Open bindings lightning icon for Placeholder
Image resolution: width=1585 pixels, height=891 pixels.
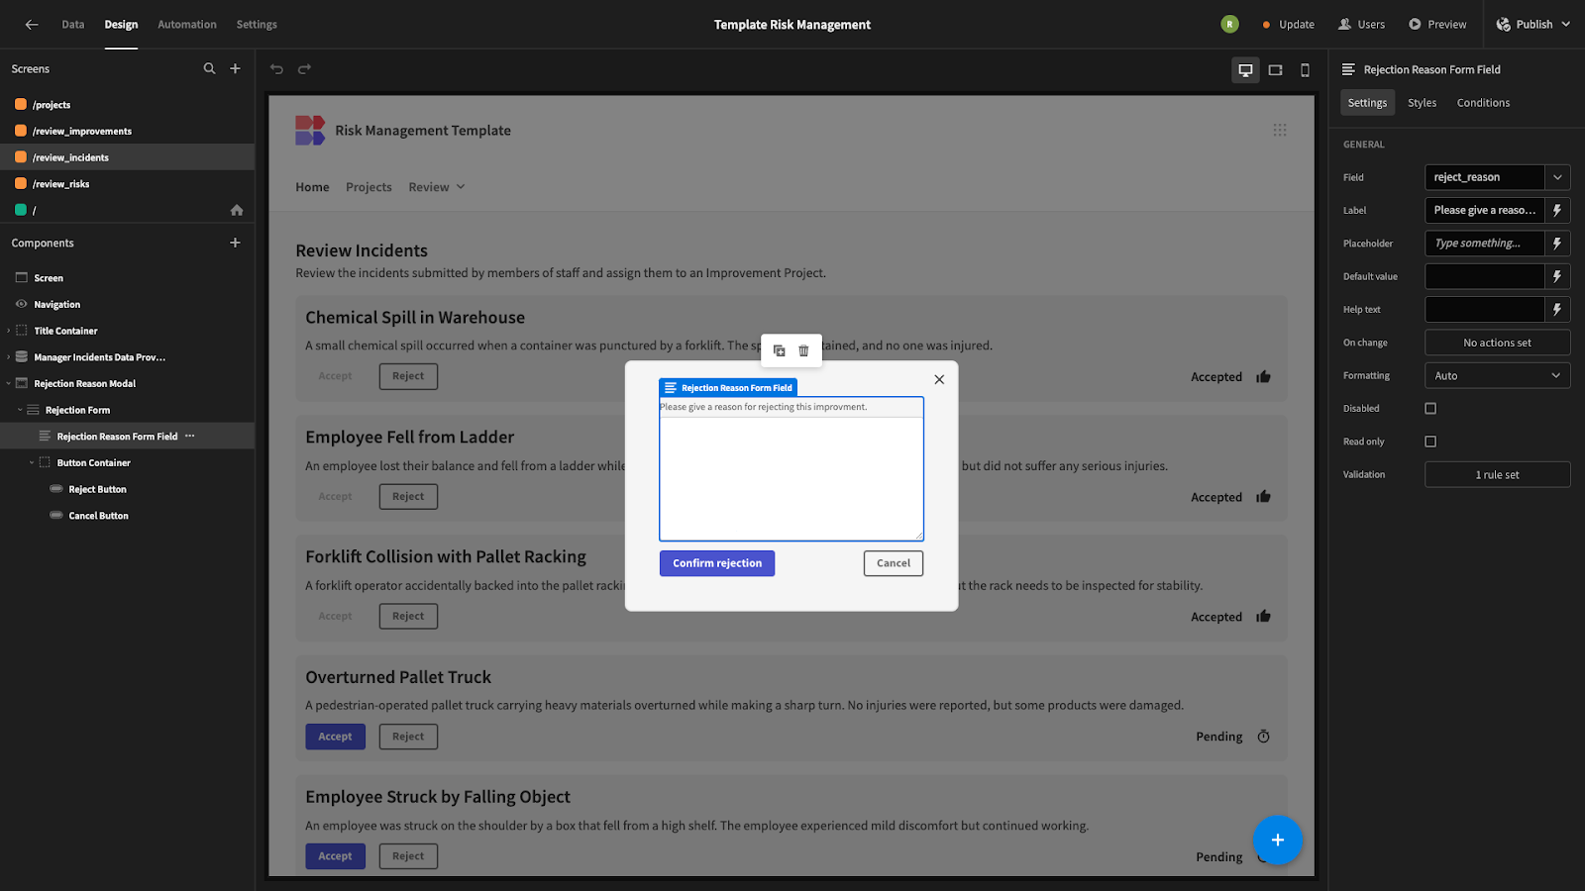pyautogui.click(x=1557, y=244)
